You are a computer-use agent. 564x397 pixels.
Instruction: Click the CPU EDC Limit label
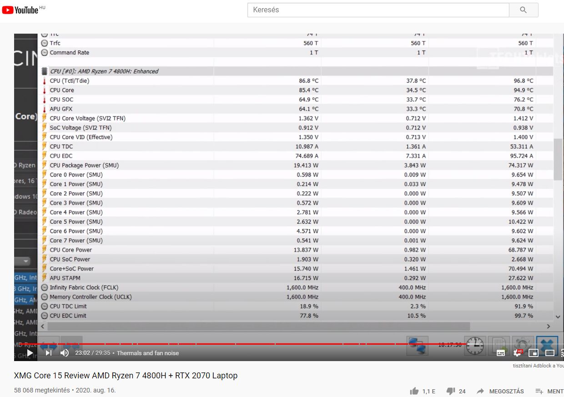68,316
